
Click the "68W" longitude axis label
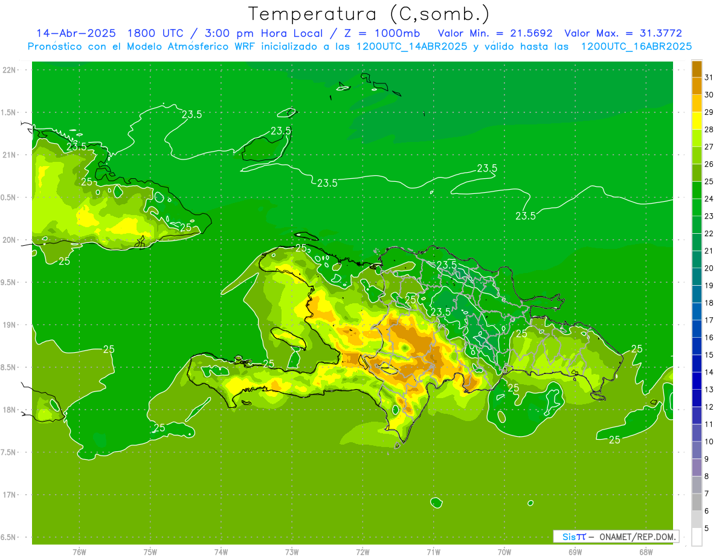tap(646, 552)
